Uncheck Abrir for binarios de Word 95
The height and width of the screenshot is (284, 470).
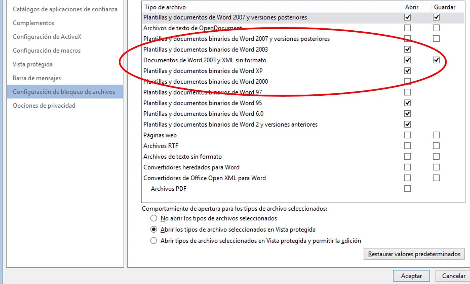pos(407,103)
